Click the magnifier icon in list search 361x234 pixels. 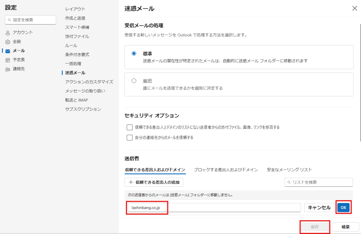(289, 182)
